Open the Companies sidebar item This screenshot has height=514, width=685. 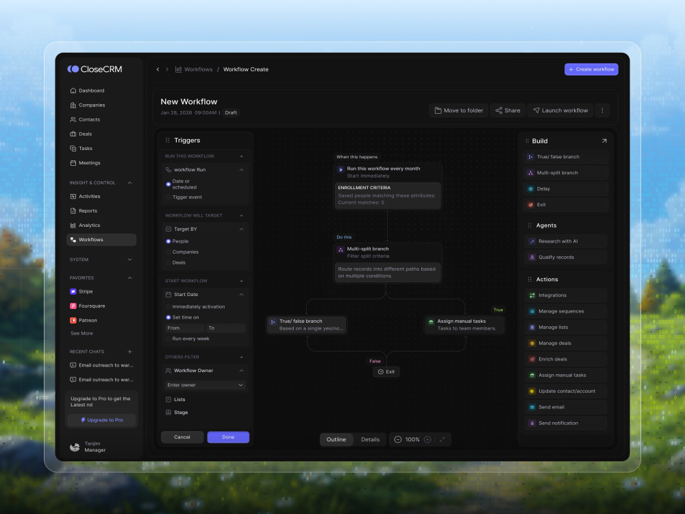click(x=88, y=105)
